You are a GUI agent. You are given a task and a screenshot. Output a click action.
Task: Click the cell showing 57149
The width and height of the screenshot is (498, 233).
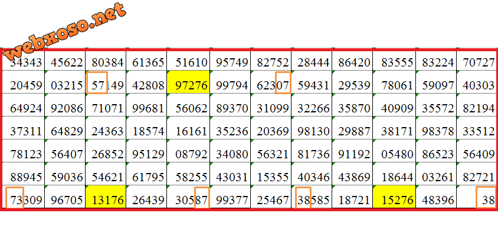pyautogui.click(x=106, y=82)
